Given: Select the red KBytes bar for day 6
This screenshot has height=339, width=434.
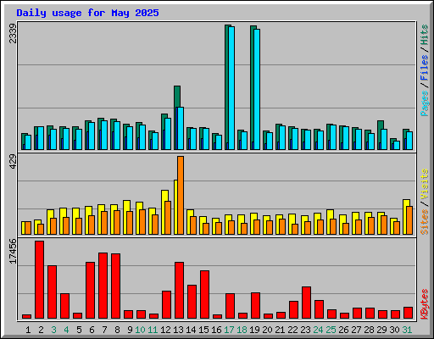Looking at the screenshot, I should (90, 291).
